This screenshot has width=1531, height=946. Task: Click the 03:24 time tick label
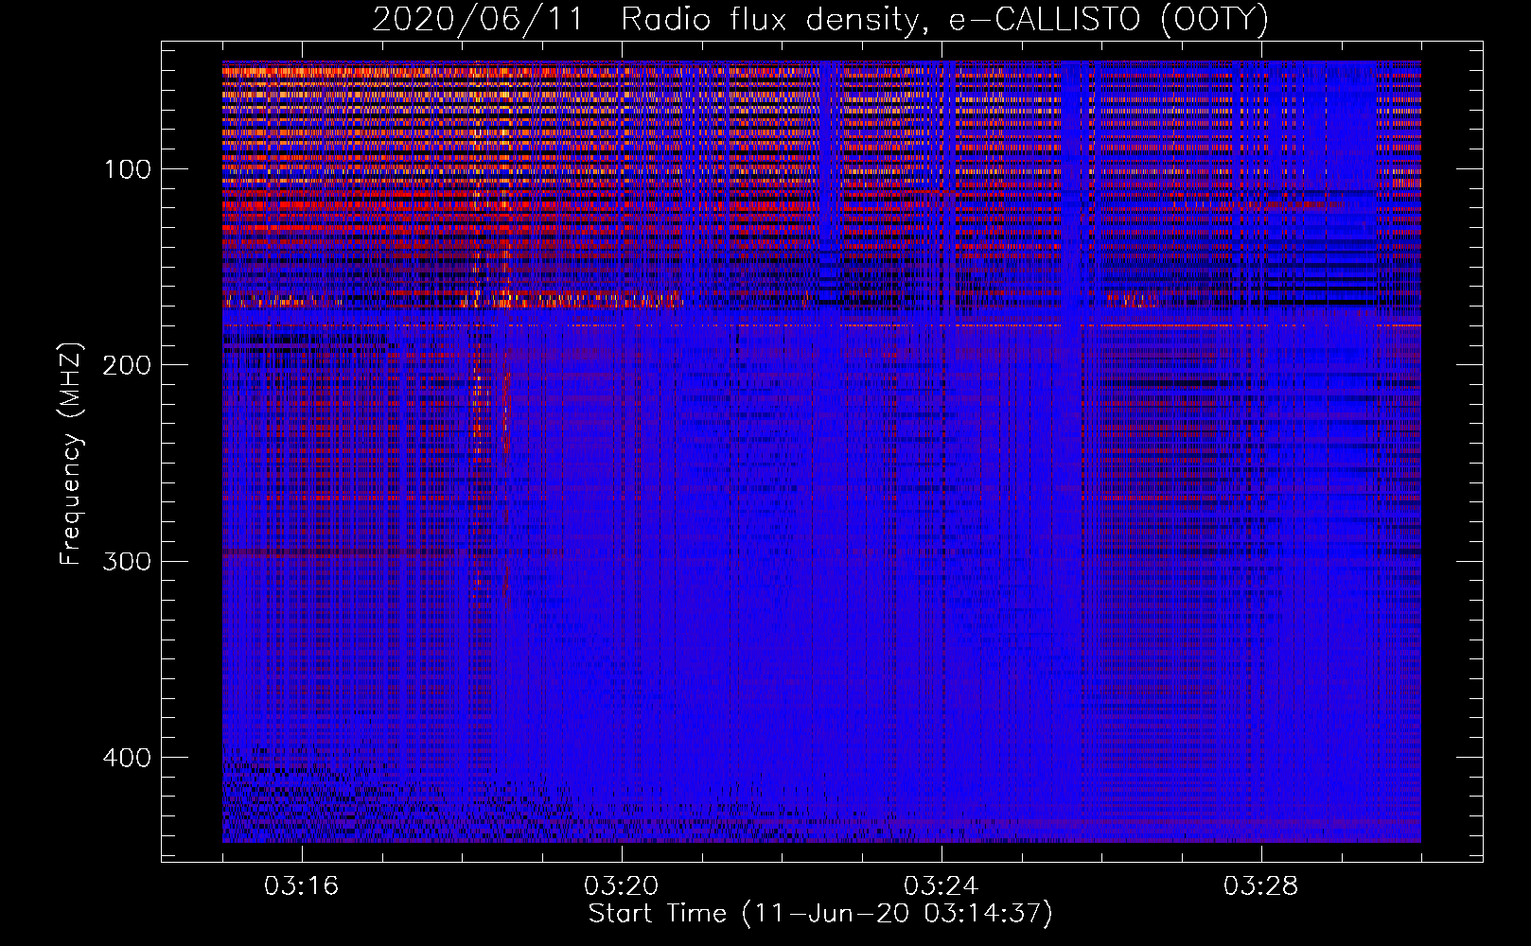[x=941, y=886]
